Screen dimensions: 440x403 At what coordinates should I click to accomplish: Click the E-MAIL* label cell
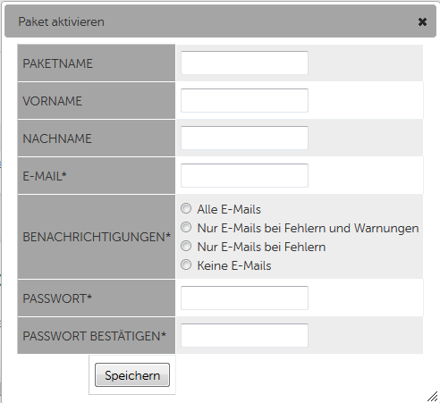coord(97,176)
